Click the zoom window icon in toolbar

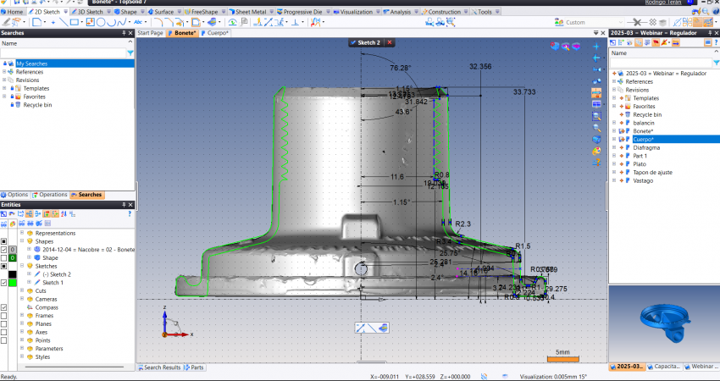coord(451,22)
